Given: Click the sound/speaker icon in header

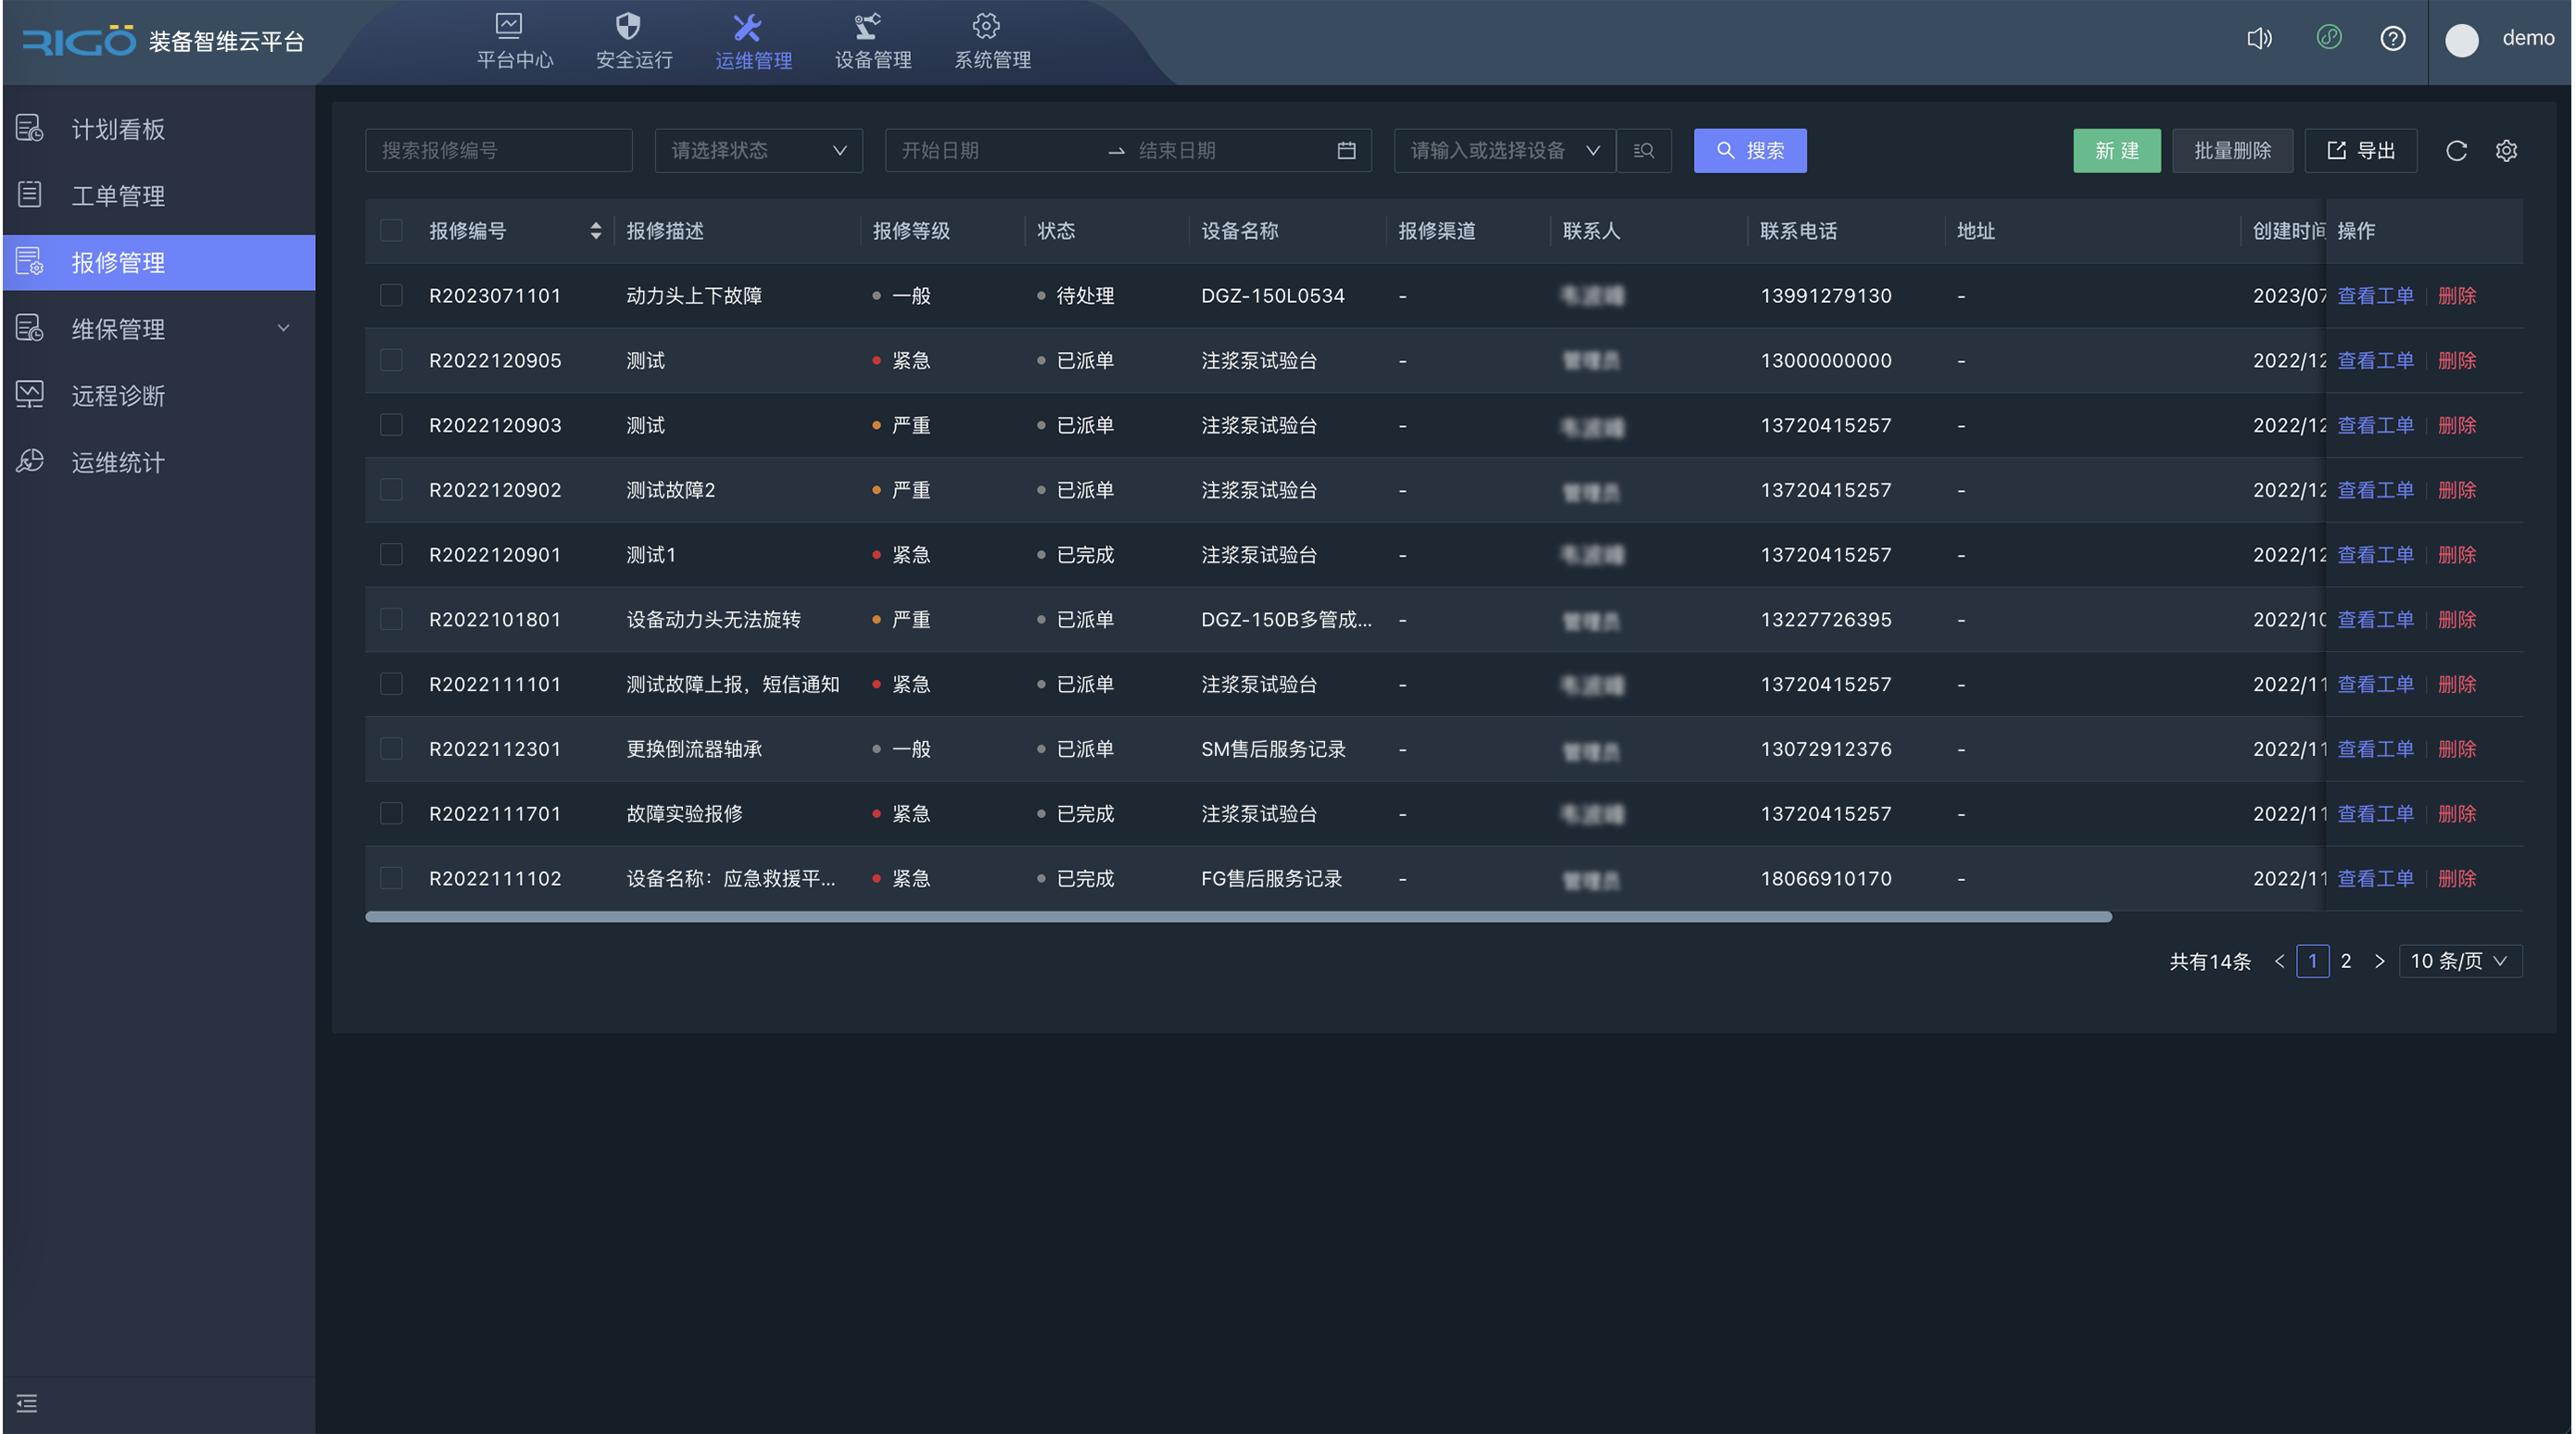Looking at the screenshot, I should 2258,38.
